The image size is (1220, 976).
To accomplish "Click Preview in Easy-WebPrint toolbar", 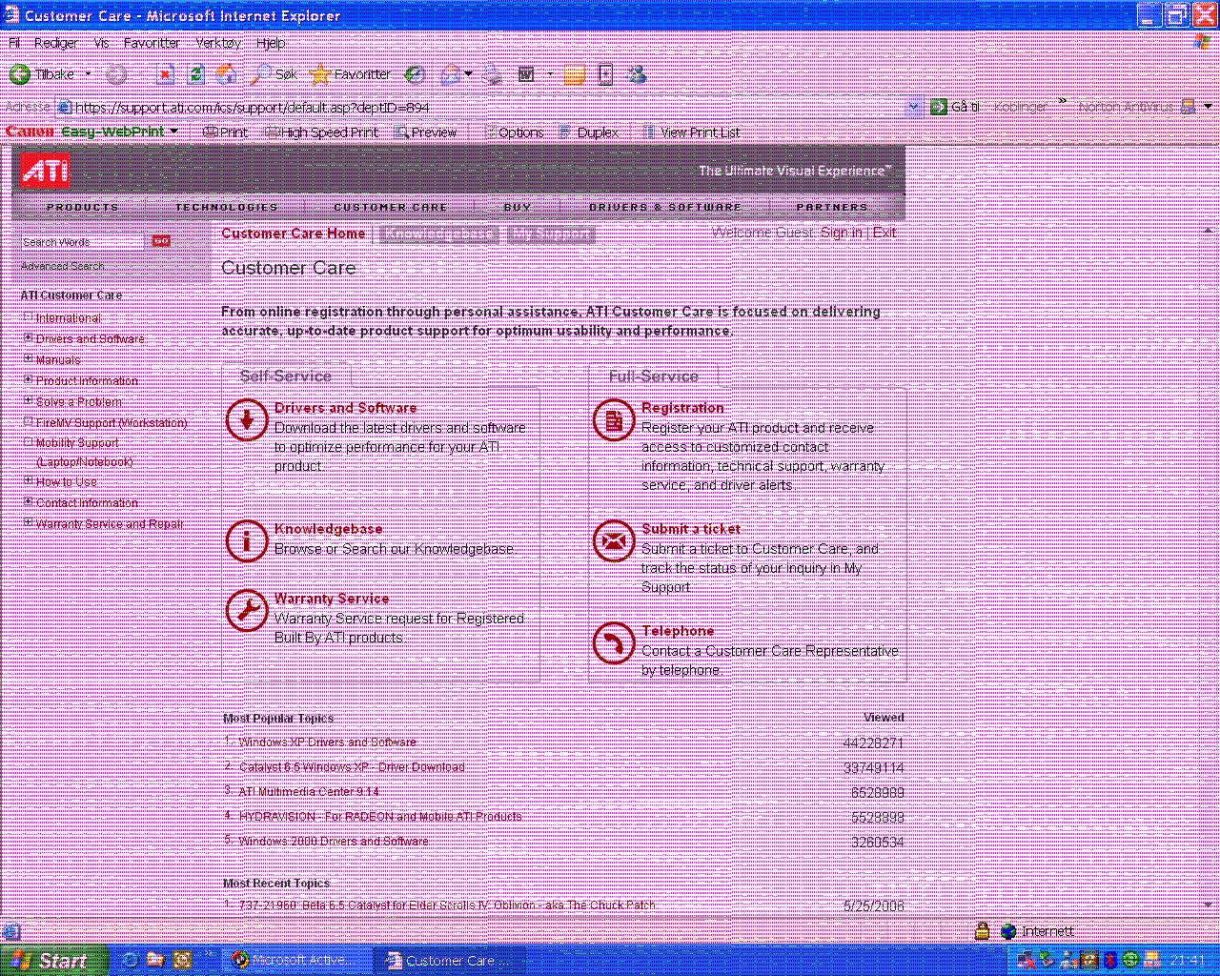I will pyautogui.click(x=426, y=132).
